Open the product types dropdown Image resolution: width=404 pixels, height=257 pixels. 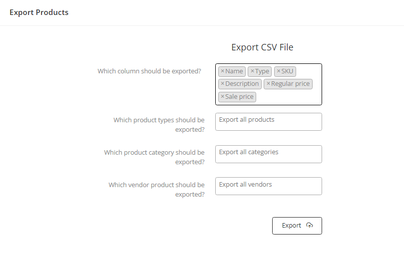pyautogui.click(x=268, y=122)
